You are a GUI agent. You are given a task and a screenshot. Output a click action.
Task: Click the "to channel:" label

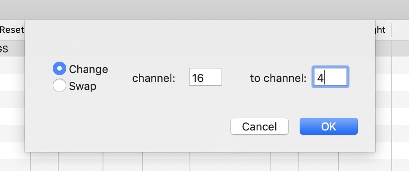click(278, 78)
